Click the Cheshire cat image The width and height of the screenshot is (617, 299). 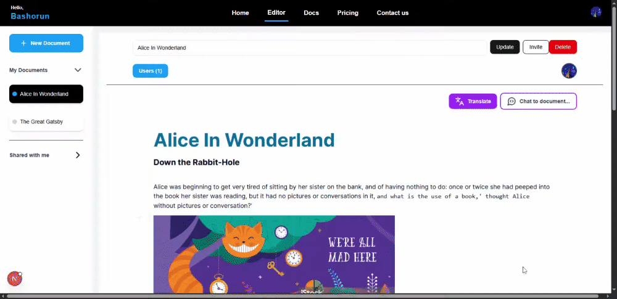274,255
